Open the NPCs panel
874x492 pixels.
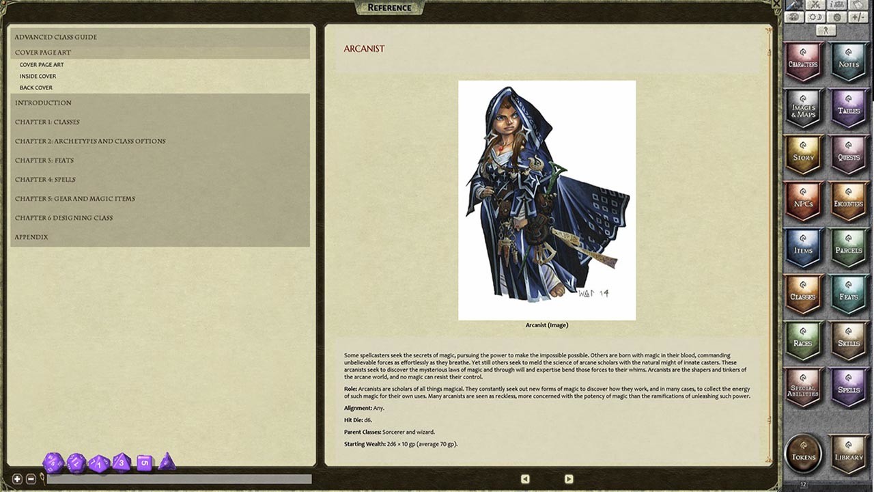803,201
